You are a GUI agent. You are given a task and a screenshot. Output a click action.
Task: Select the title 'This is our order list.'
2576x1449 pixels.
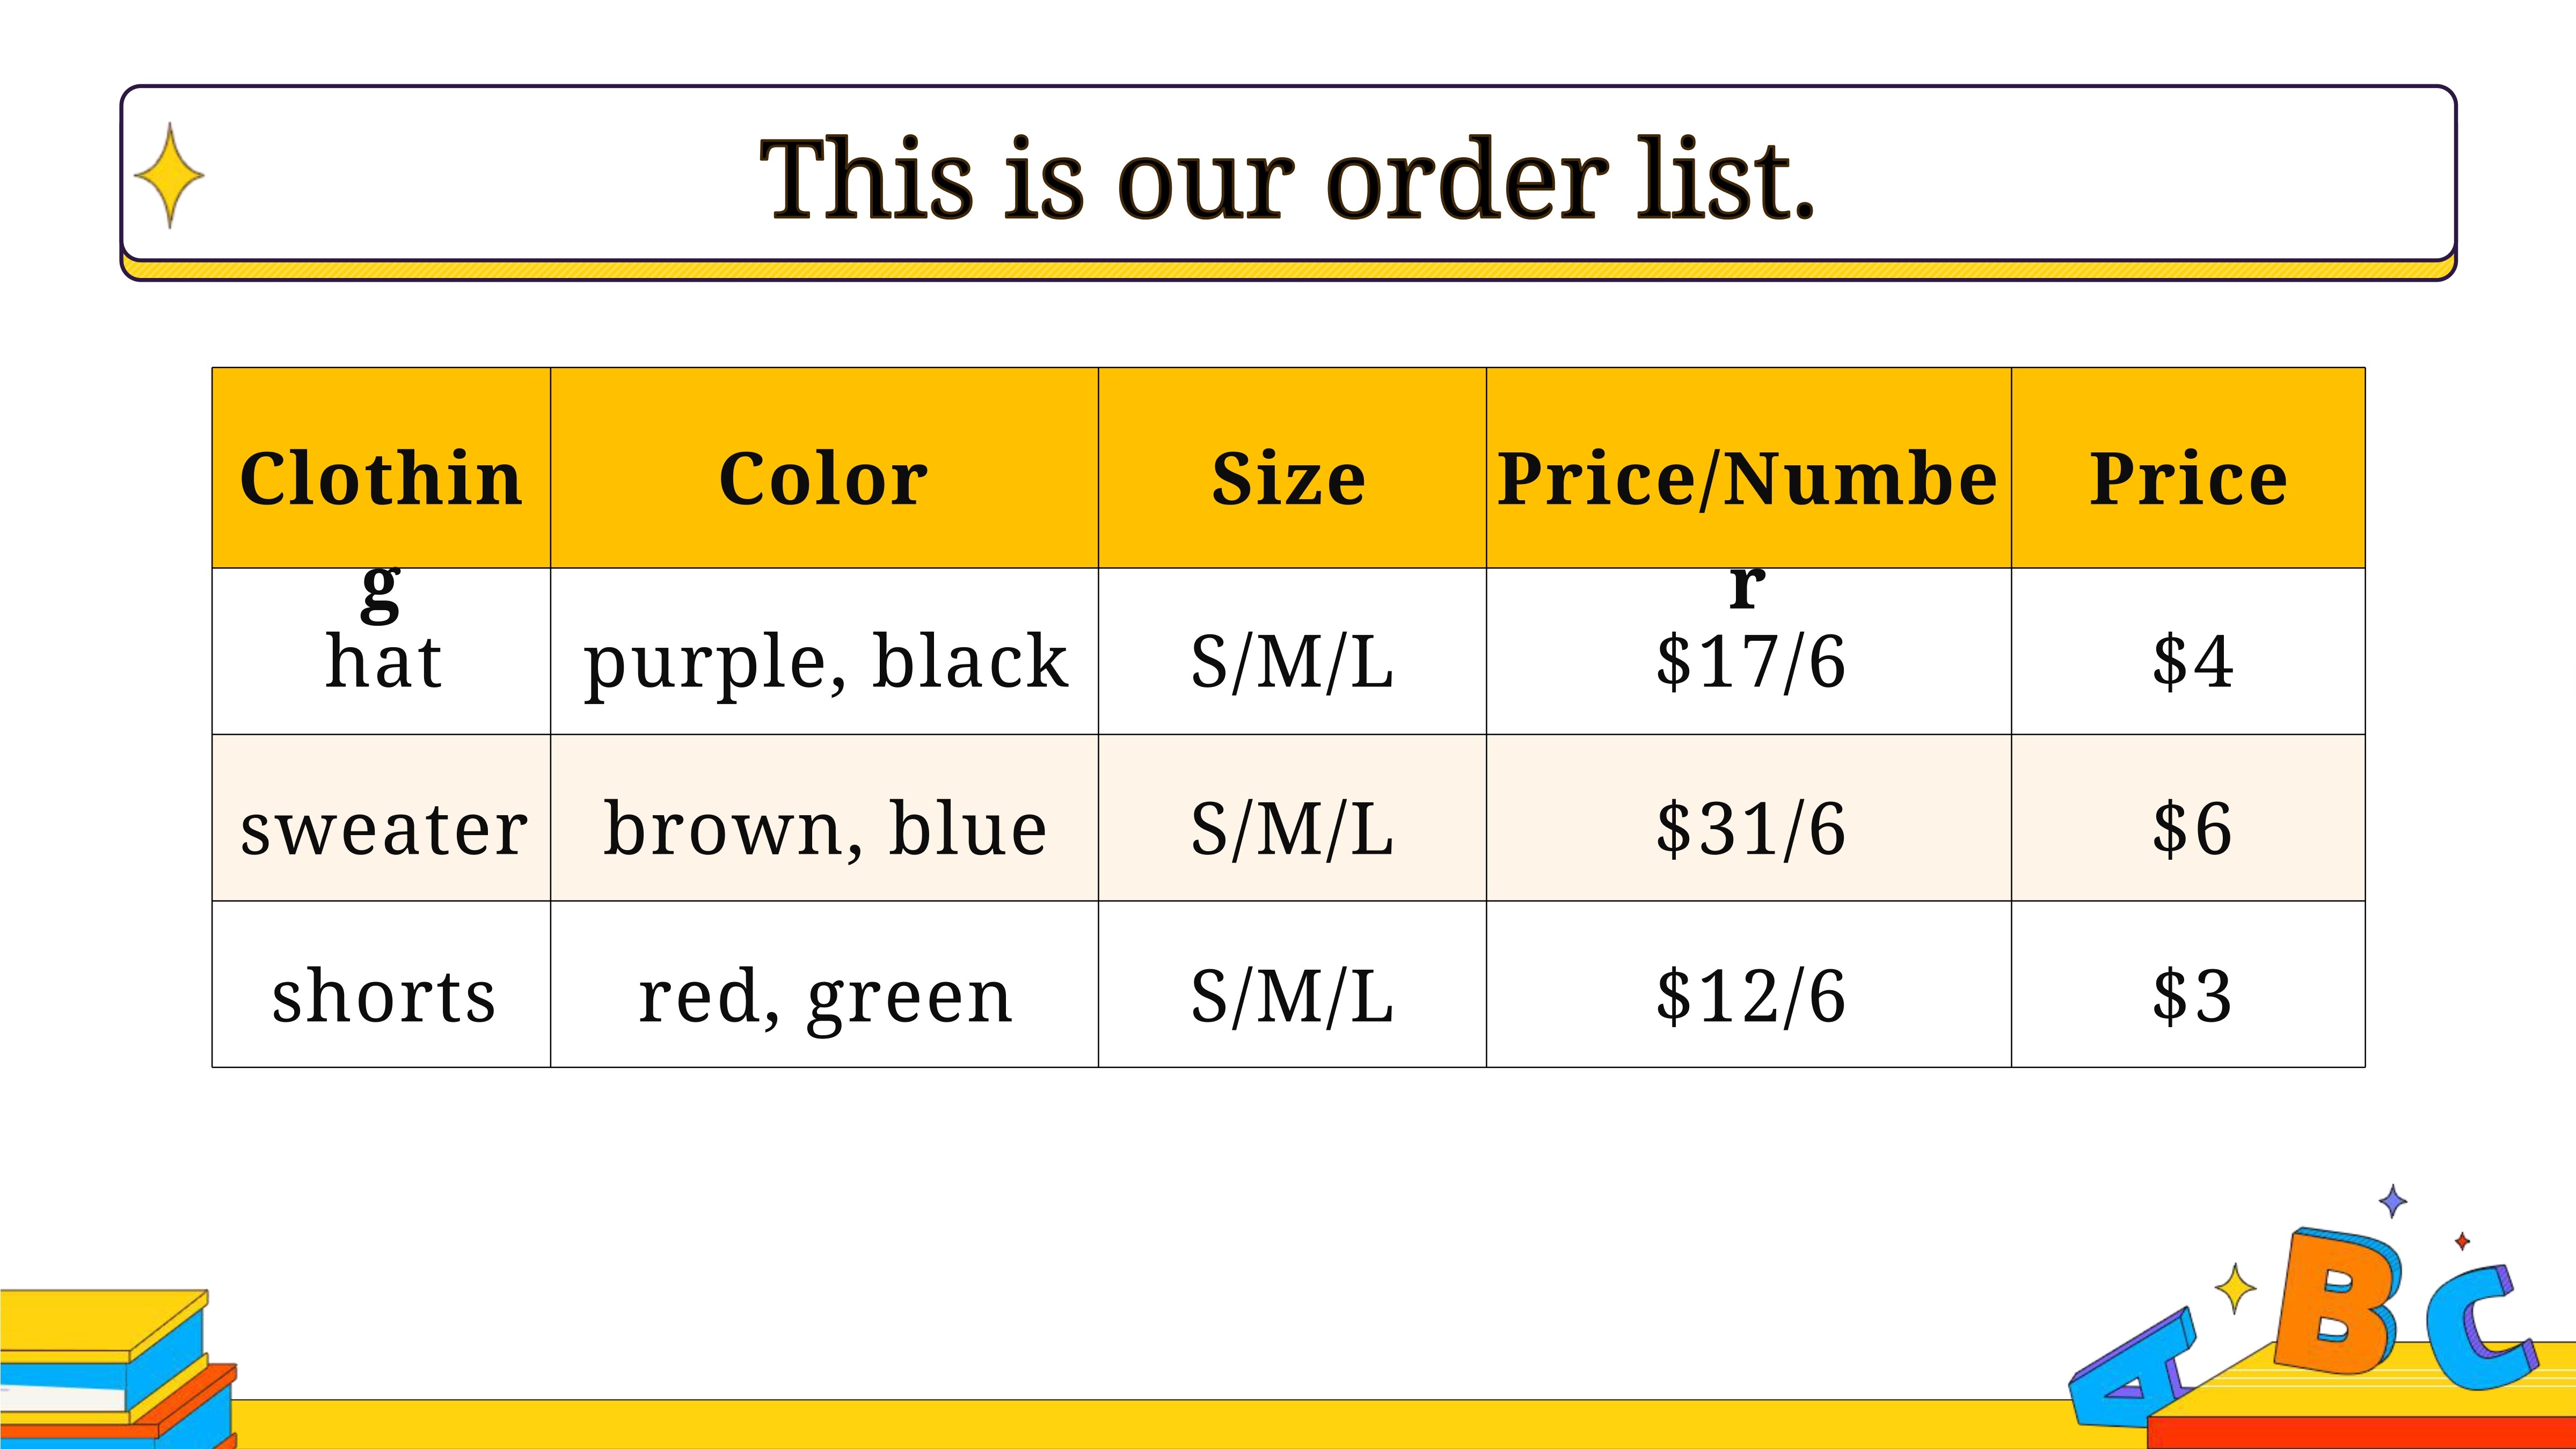(x=1287, y=178)
